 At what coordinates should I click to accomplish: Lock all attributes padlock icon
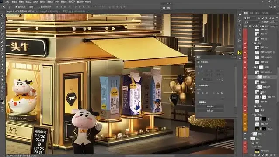click(263, 26)
